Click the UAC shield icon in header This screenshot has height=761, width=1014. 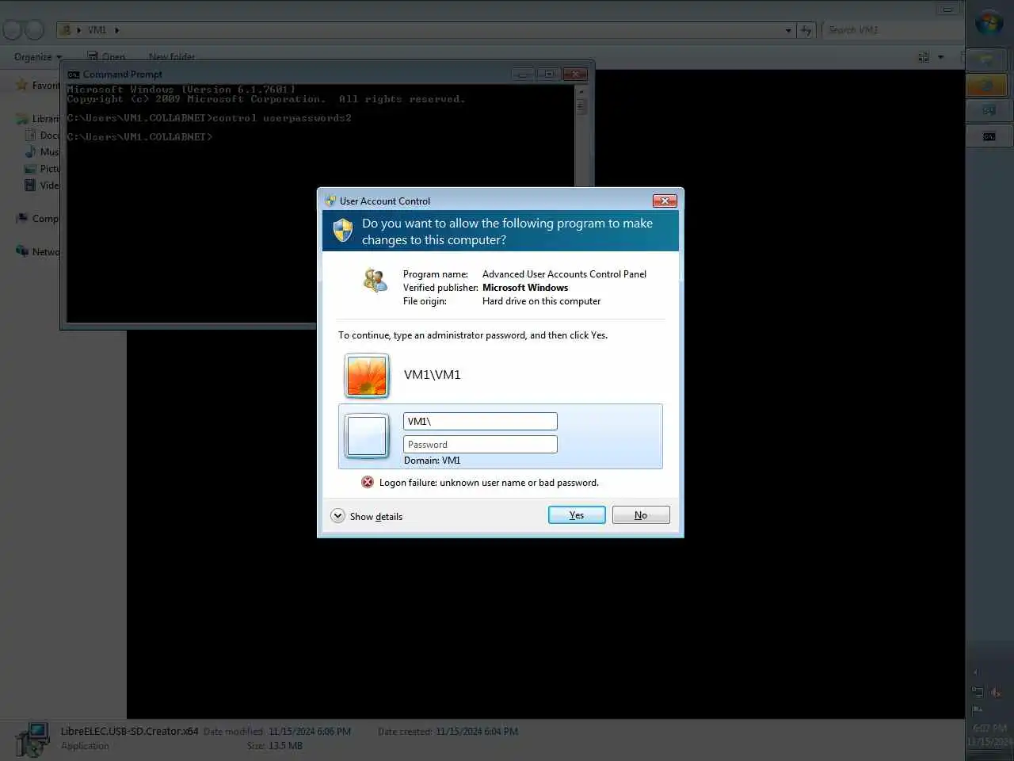click(343, 231)
